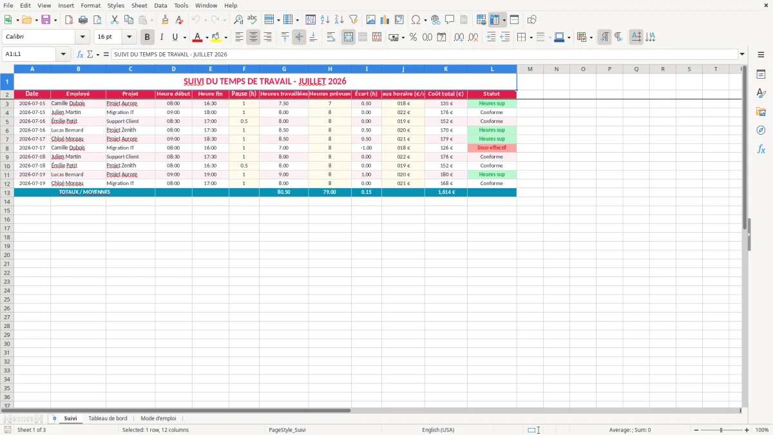Expand the formula bar arrow
Viewport: 773px width, 435px height.
742,54
